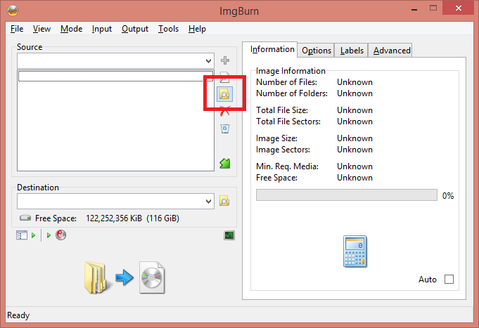Viewport: 479px width, 328px height.
Task: Close the ImgBurn window
Action: [458, 8]
